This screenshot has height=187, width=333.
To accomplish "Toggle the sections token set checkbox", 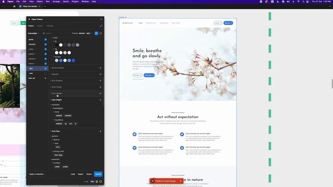I will [45, 59].
